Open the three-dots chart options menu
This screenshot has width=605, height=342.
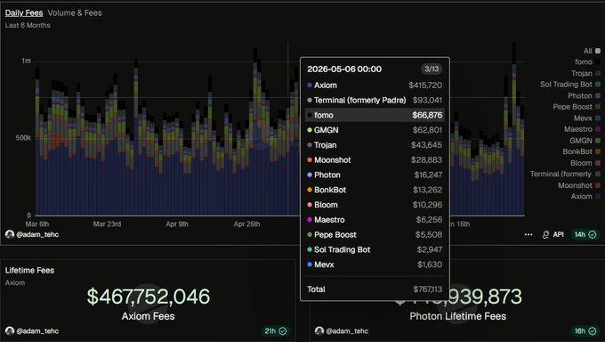pos(528,234)
